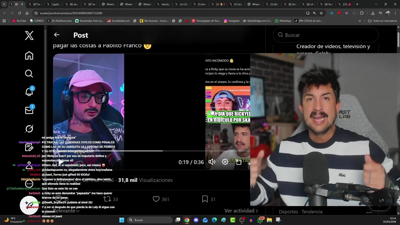Bookmark the post with 31 bookmarks
The width and height of the screenshot is (400, 225).
coord(208,199)
